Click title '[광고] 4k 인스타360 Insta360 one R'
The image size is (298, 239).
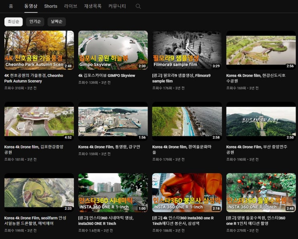[183, 221]
